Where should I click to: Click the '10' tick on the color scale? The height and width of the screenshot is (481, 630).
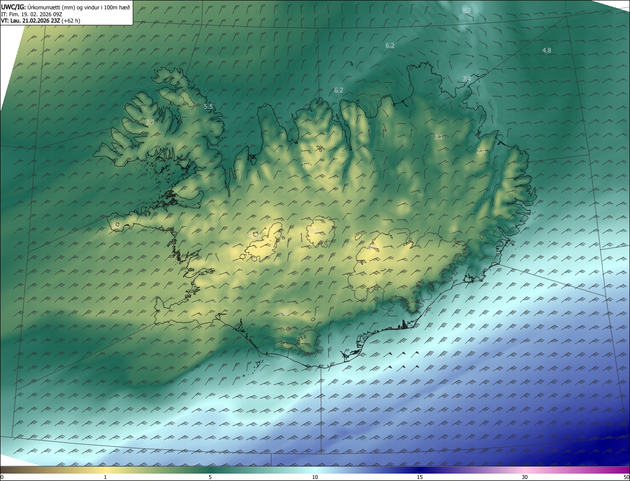(x=315, y=478)
